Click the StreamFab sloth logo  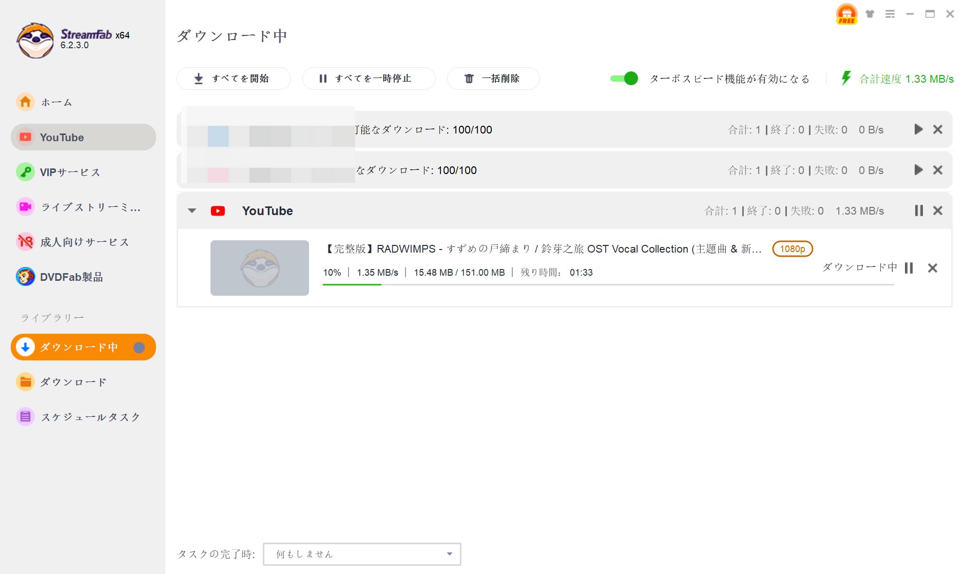(x=35, y=40)
